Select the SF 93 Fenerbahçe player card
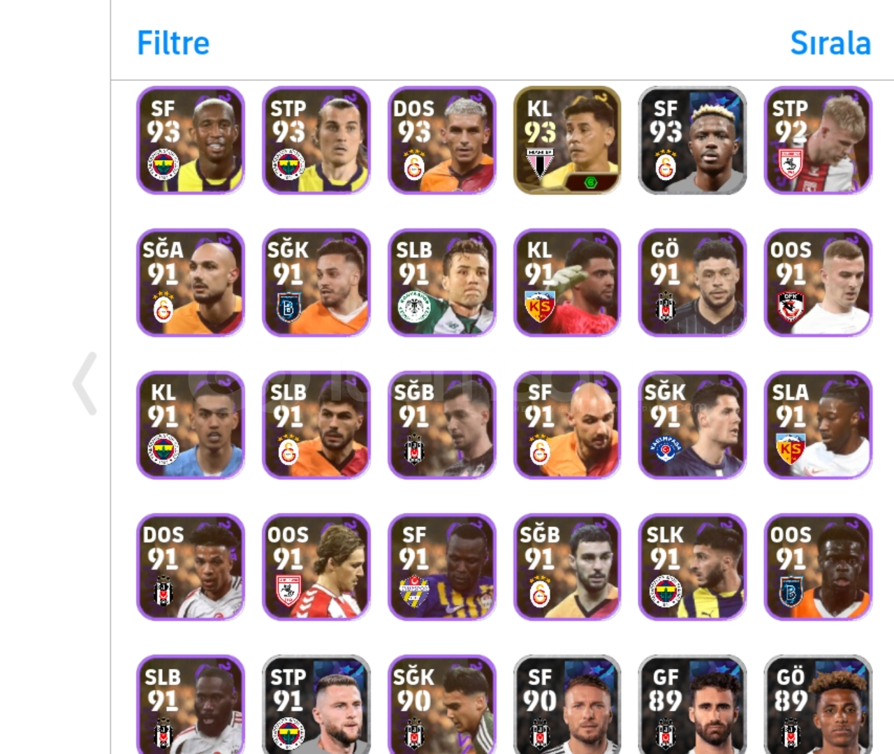Screen dimensions: 894x754 [x=191, y=140]
